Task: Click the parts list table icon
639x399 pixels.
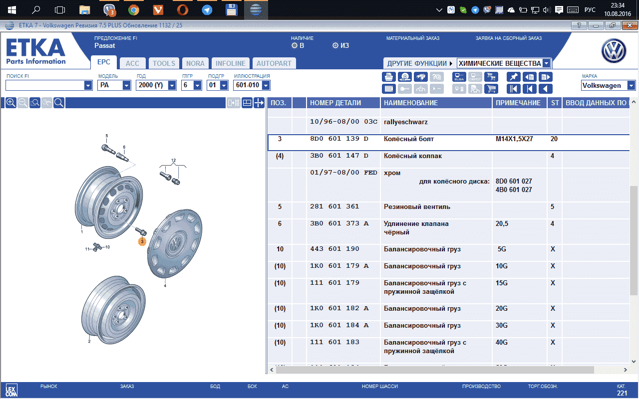Action: click(389, 89)
